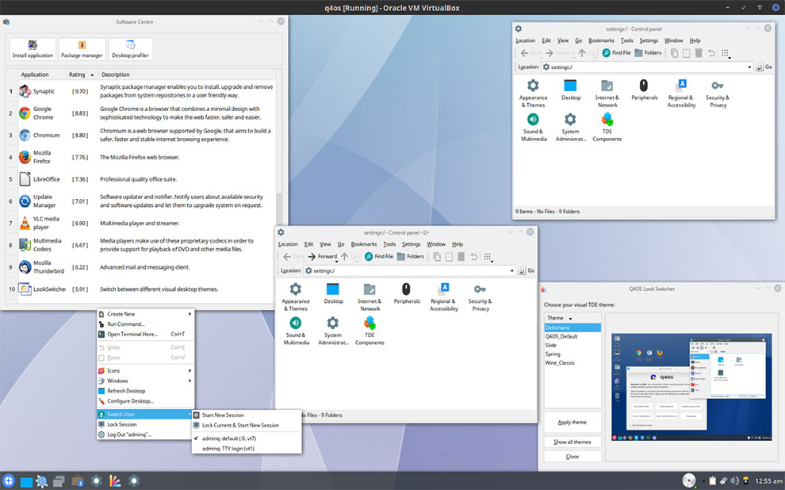The height and width of the screenshot is (490, 785).
Task: Click Apply theme button in Look Switcher
Action: (x=572, y=422)
